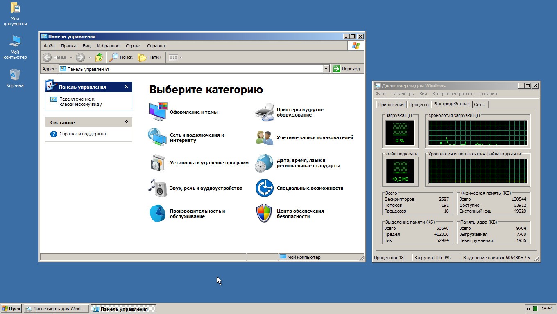Viewport: 557px width, 314px height.
Task: Click the Оформление и темы link text
Action: pos(194,112)
